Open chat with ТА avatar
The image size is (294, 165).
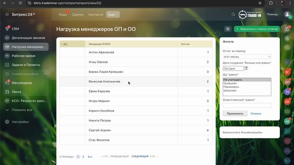287,92
